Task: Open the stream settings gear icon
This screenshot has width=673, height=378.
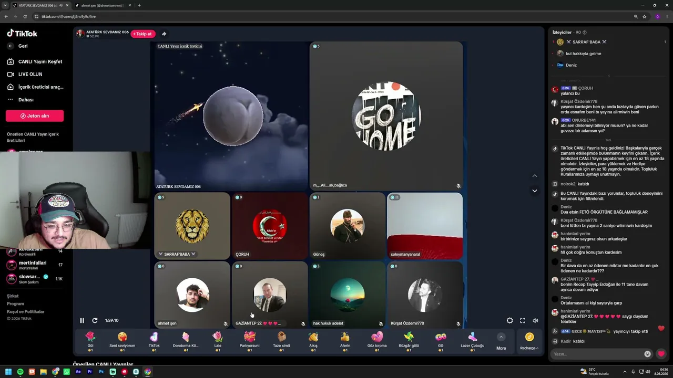Action: click(x=509, y=320)
